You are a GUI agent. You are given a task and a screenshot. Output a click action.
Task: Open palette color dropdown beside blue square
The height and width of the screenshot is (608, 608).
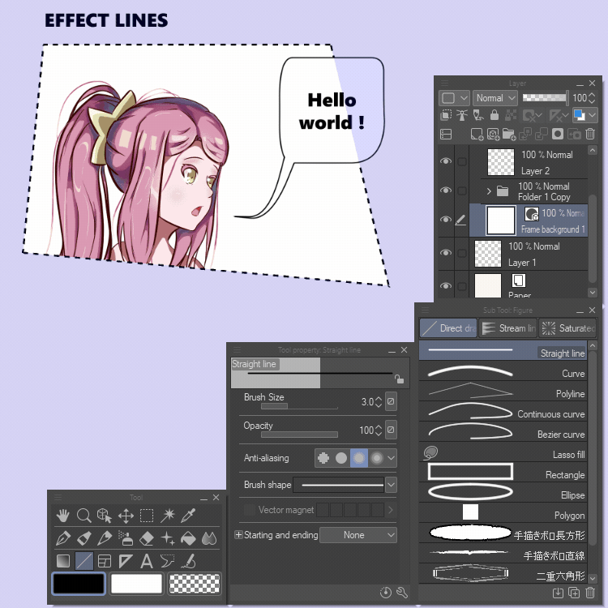592,115
